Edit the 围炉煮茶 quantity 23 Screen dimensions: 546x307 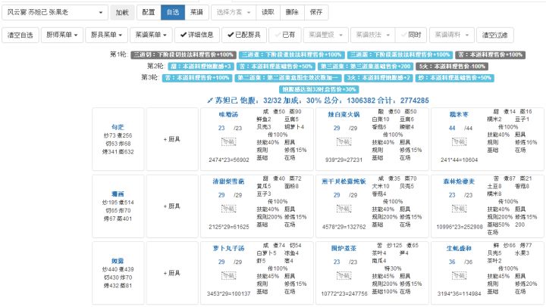pyautogui.click(x=337, y=262)
